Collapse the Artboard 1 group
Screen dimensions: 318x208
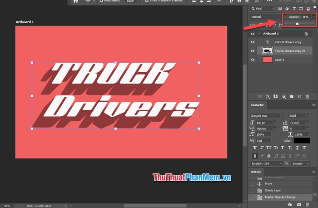[259, 34]
